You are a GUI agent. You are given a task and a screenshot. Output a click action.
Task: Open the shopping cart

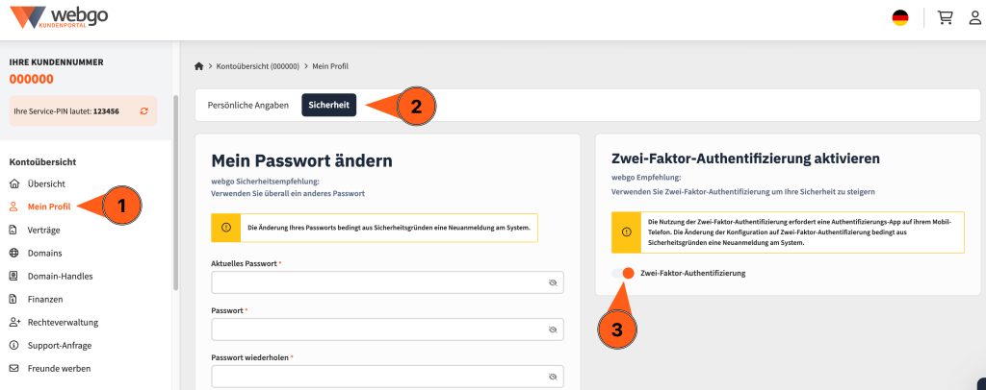[946, 17]
